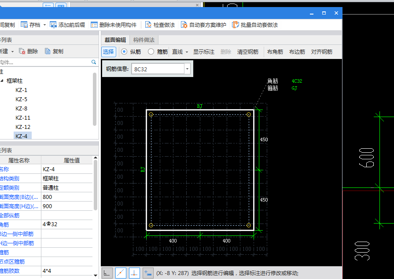This screenshot has width=394, height=279.
Task: Click the component list vertical scrollbar
Action: (x=95, y=99)
